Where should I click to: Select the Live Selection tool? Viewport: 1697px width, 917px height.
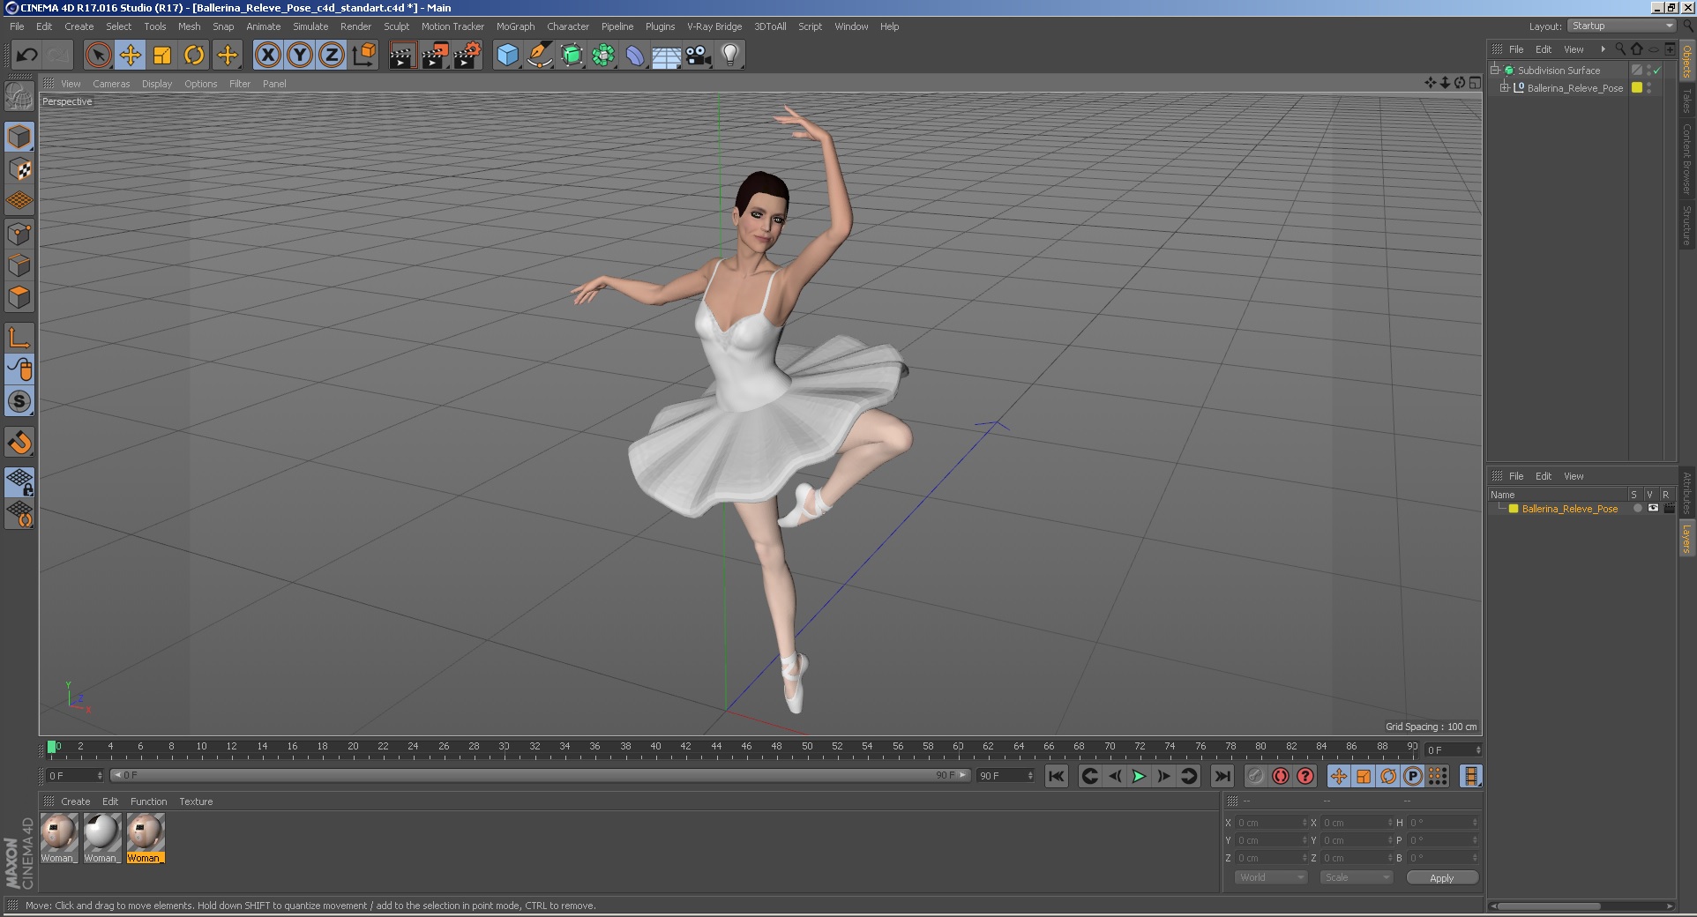coord(98,55)
